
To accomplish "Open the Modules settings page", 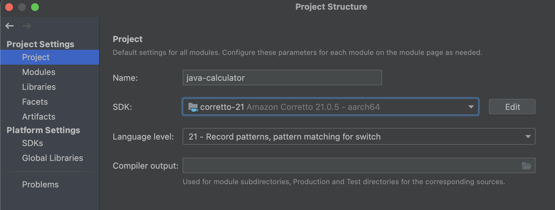I will (x=39, y=72).
